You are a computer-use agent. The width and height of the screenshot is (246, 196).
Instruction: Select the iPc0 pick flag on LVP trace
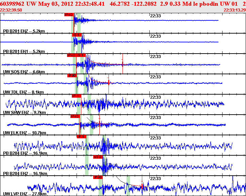[x=98, y=177]
